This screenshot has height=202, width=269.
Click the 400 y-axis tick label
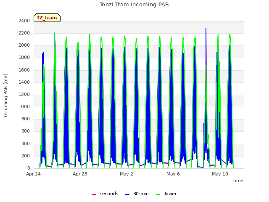coord(26,144)
